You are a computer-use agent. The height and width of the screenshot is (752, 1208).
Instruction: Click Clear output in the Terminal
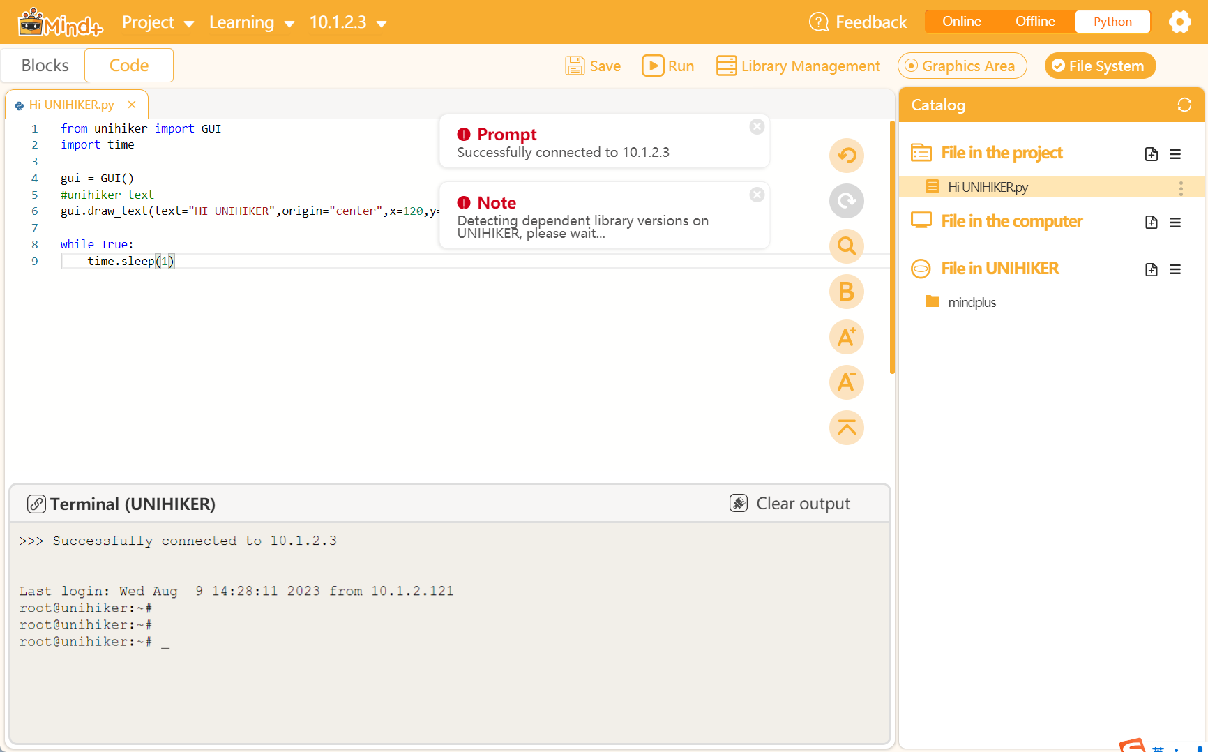click(x=790, y=503)
